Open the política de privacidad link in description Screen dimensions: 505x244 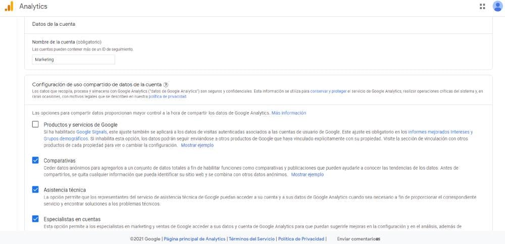(x=168, y=96)
